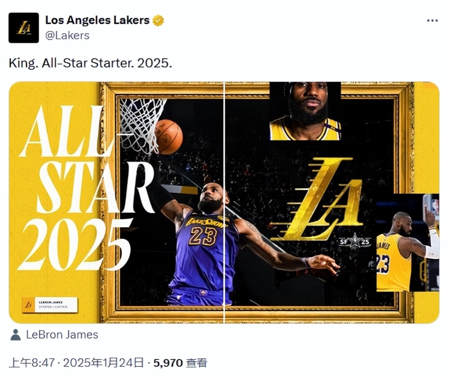Click the tweet text King. All-Star Starter.

pyautogui.click(x=91, y=63)
